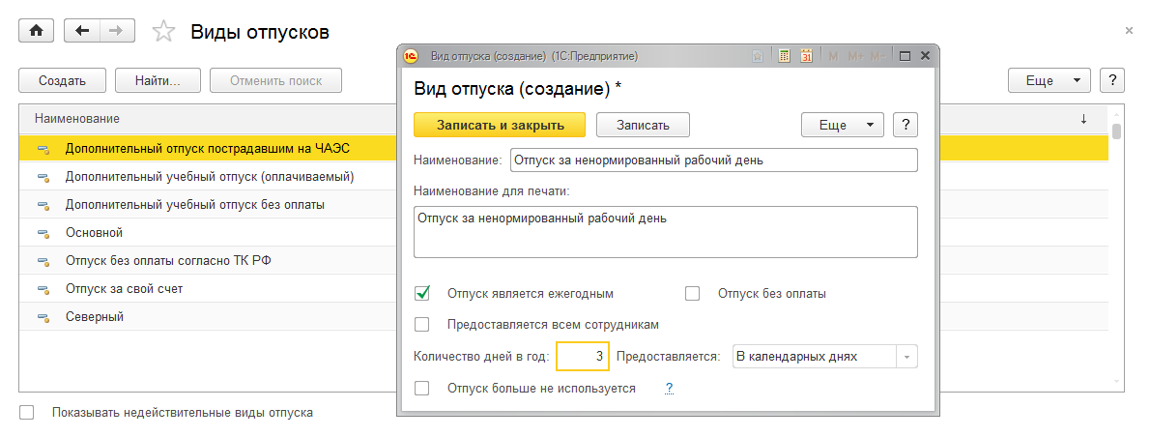Select the Основной vacation row

pyautogui.click(x=94, y=233)
